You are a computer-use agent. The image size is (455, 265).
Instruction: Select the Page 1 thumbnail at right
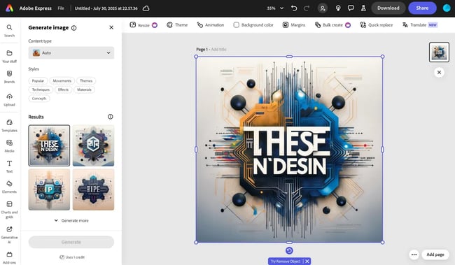tap(439, 52)
